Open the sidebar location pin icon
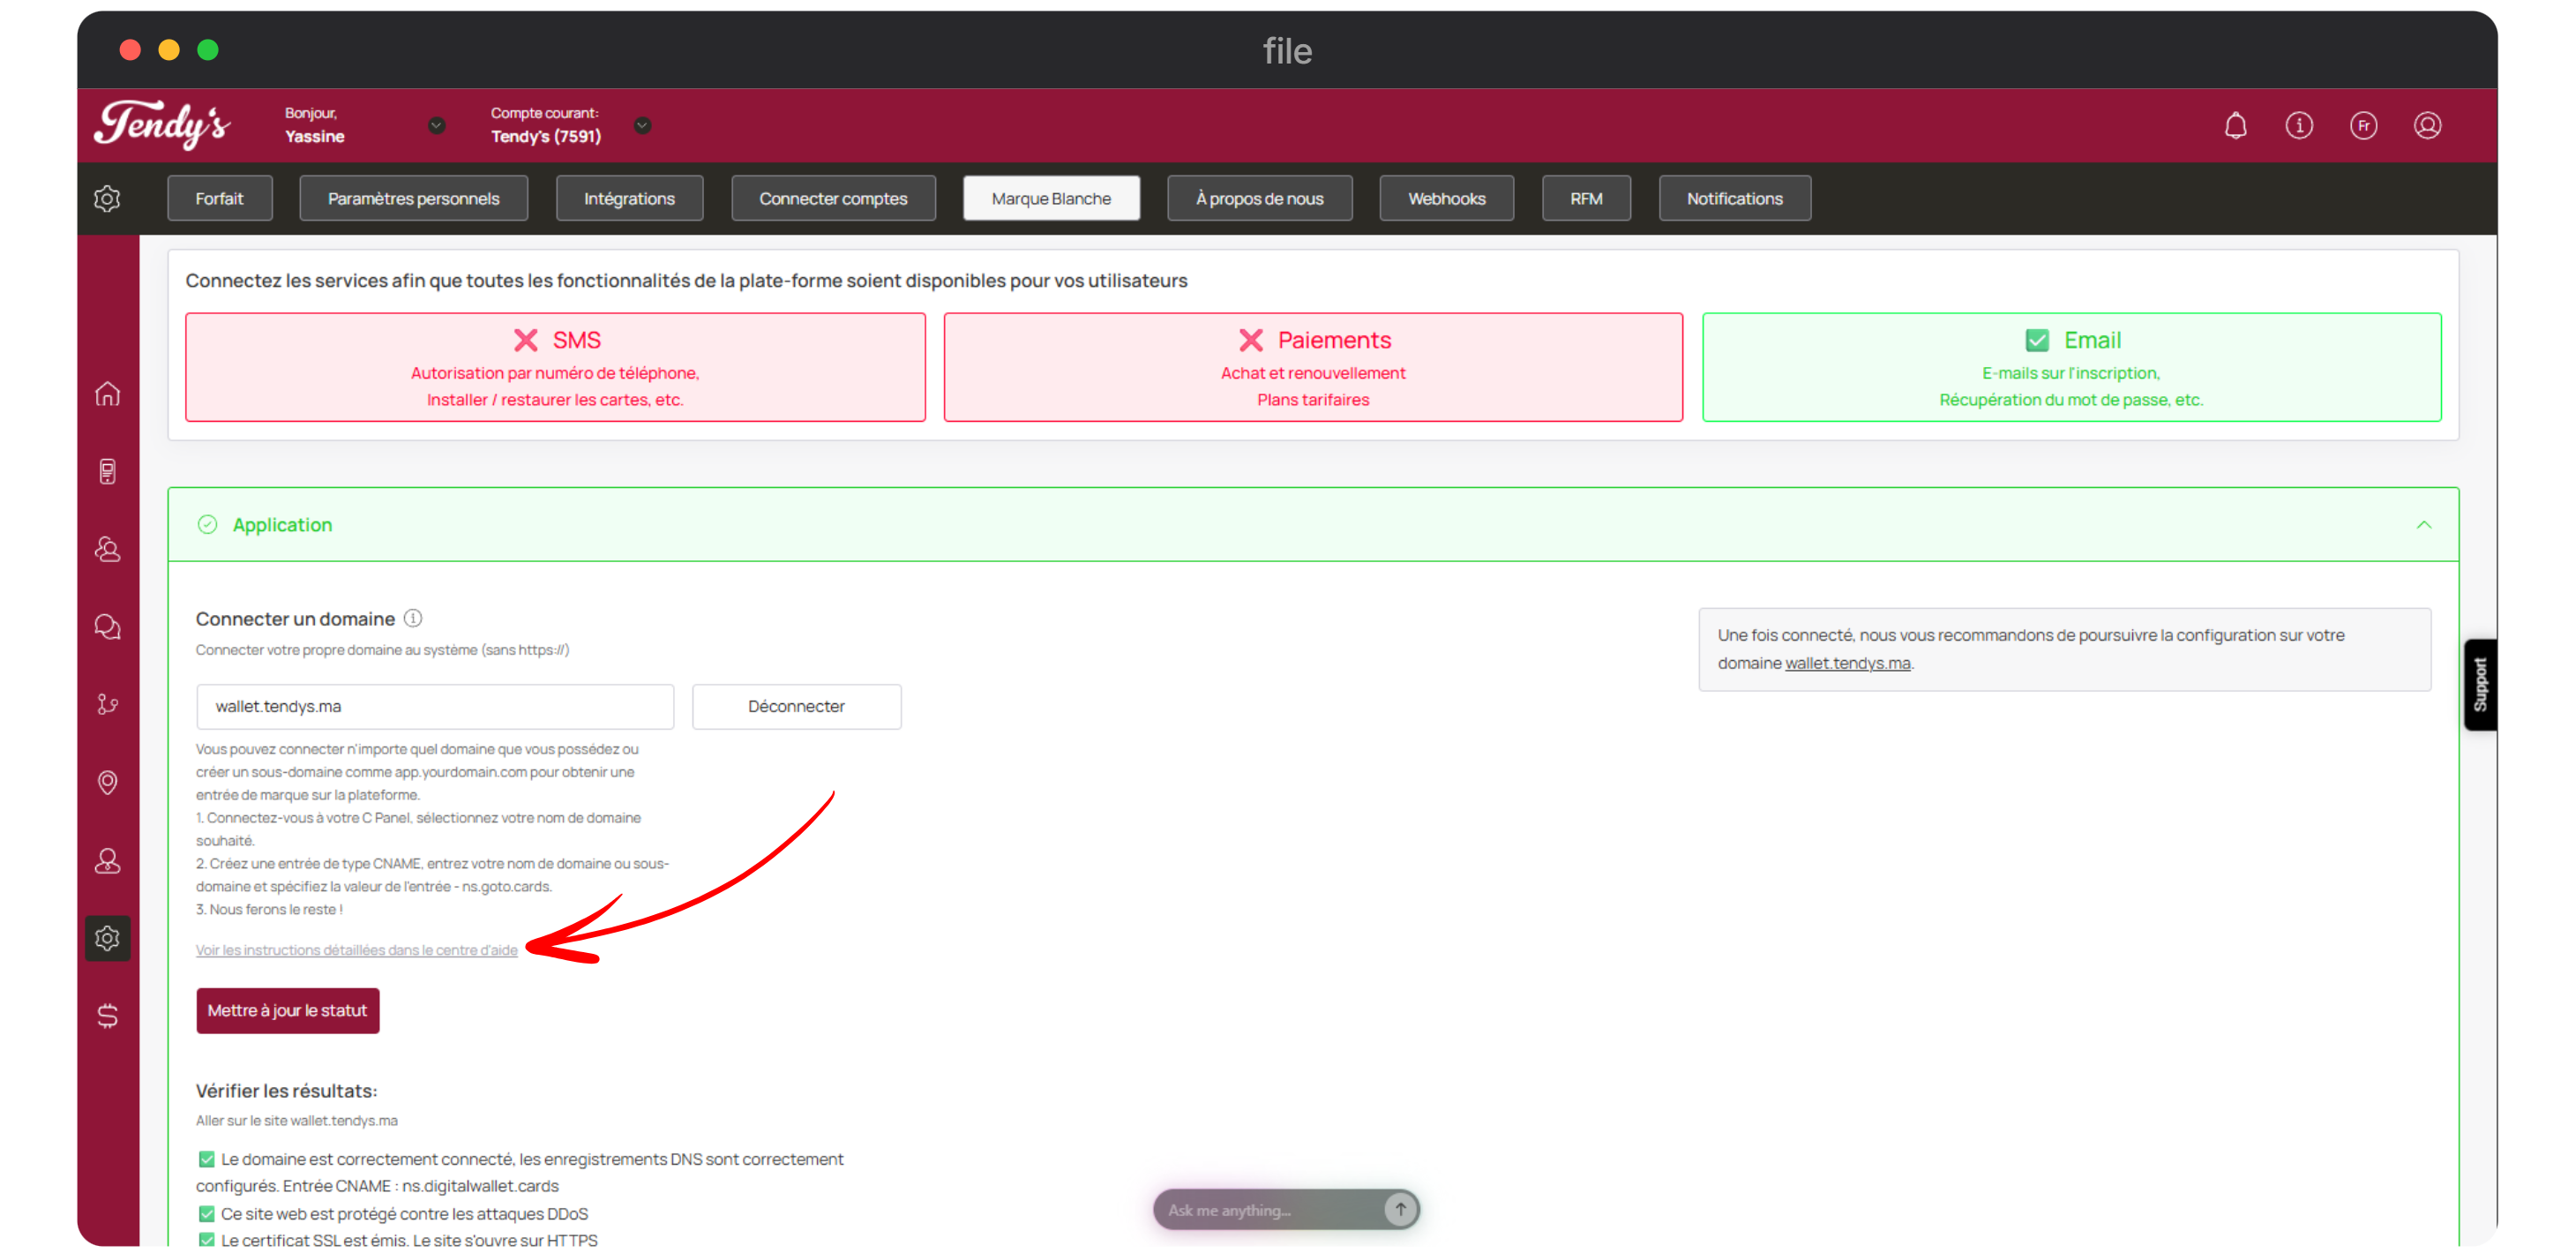 point(108,782)
